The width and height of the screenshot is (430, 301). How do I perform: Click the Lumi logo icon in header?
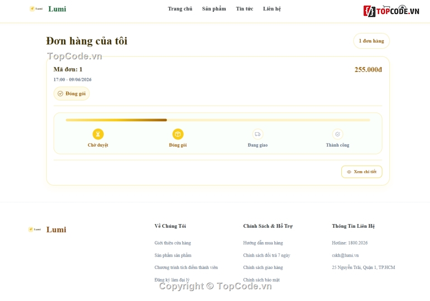(36, 9)
